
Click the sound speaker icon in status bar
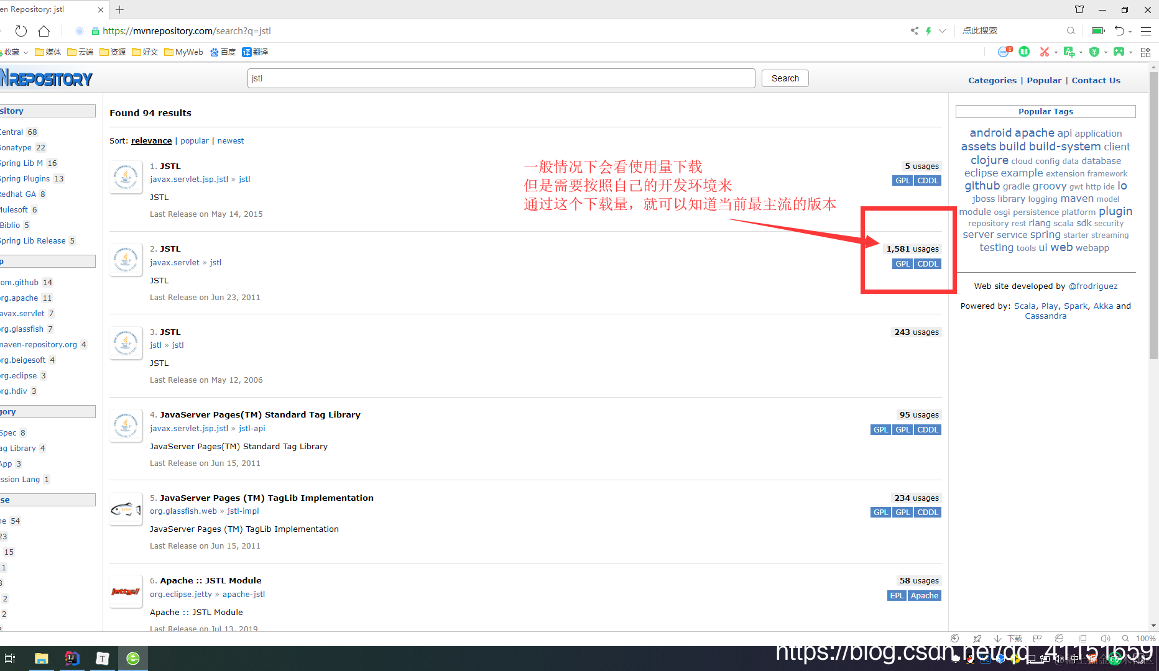coord(1105,638)
